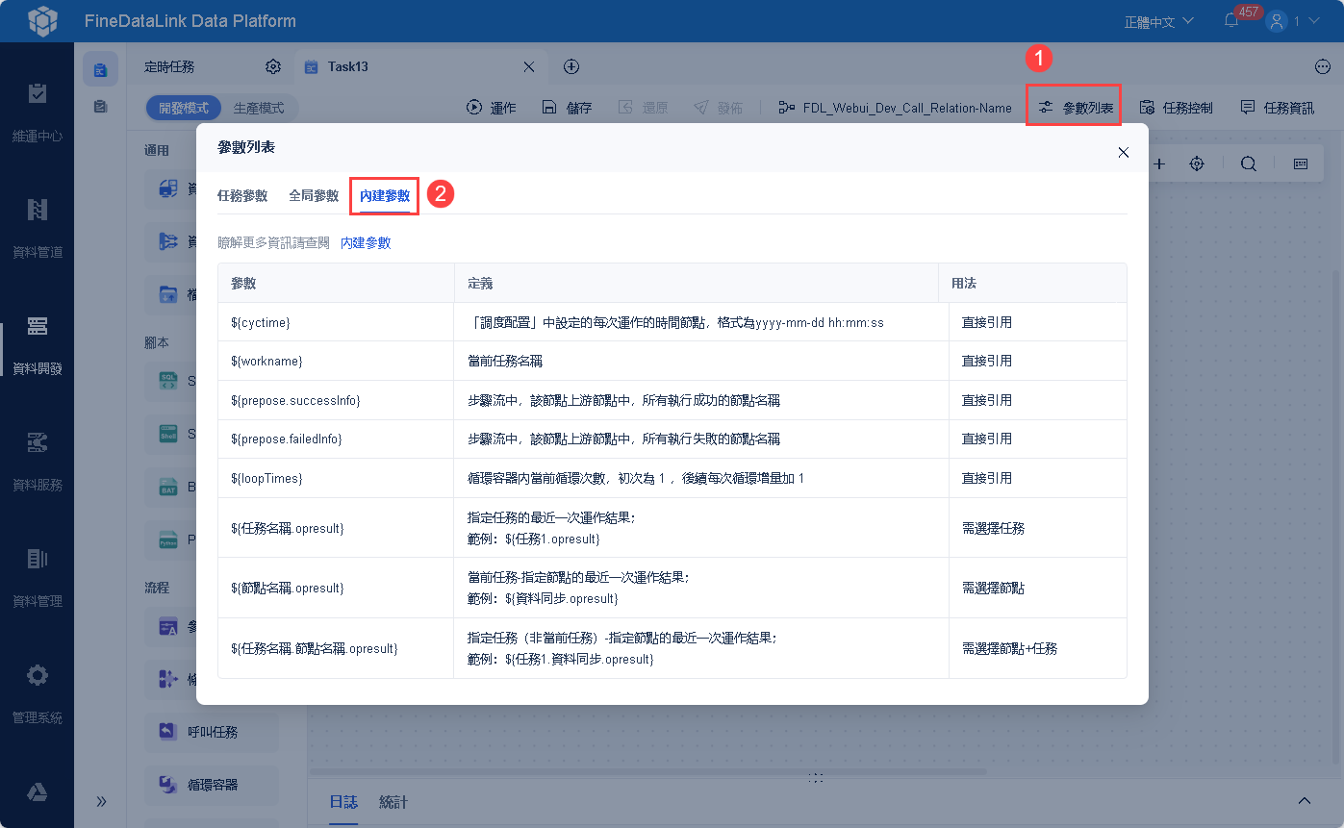Close the 參數列表 dialog
Image resolution: width=1344 pixels, height=828 pixels.
coord(1123,152)
